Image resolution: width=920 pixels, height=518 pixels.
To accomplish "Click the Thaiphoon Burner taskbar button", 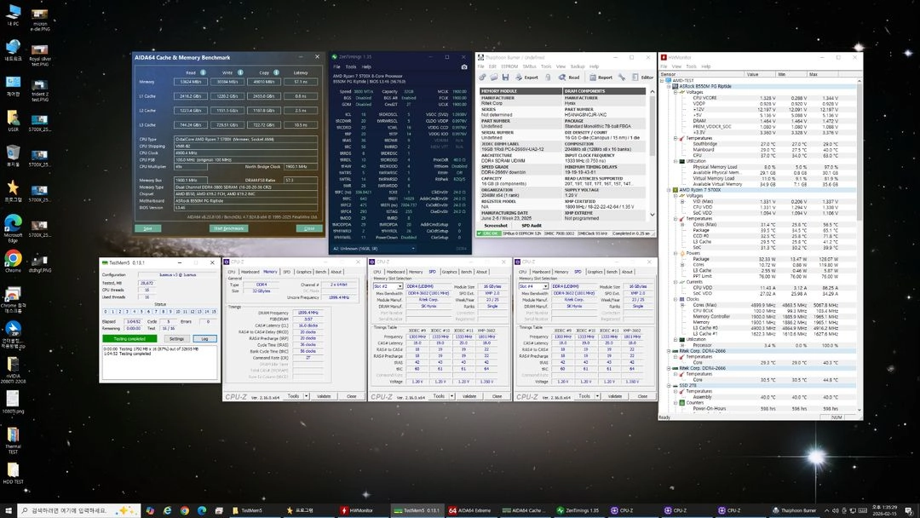I will click(x=795, y=510).
